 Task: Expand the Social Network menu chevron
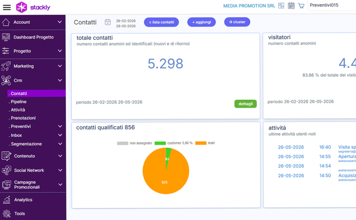point(60,170)
